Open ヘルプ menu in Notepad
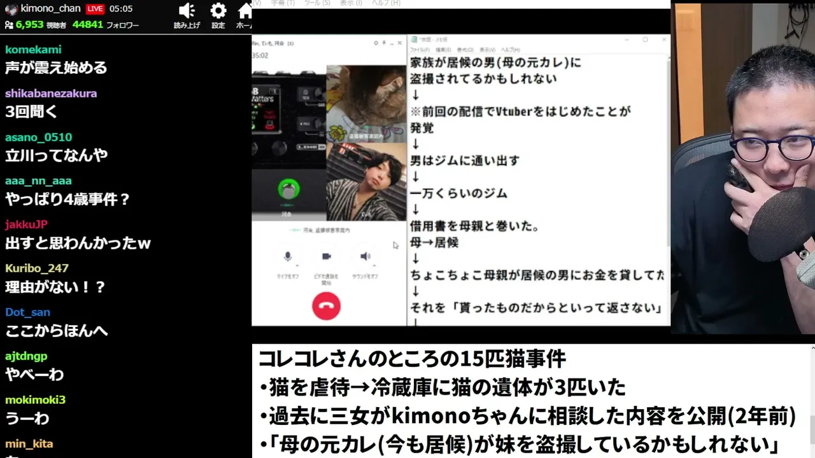This screenshot has width=815, height=458. coord(511,50)
